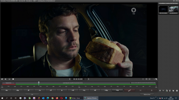Step forward ten seconds with +10s
Viewport: 179px width, 100px height.
106,90
